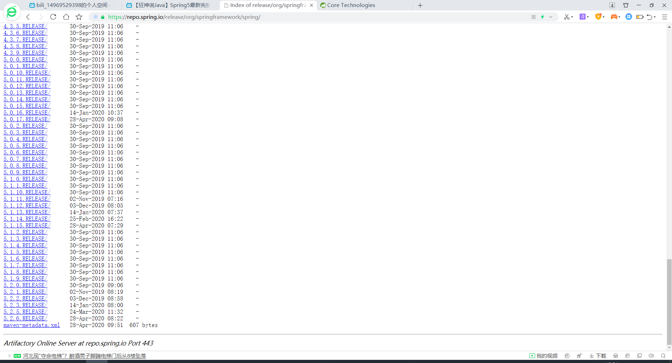This screenshot has height=363, width=672.
Task: Click the URL address bar field
Action: click(x=315, y=17)
